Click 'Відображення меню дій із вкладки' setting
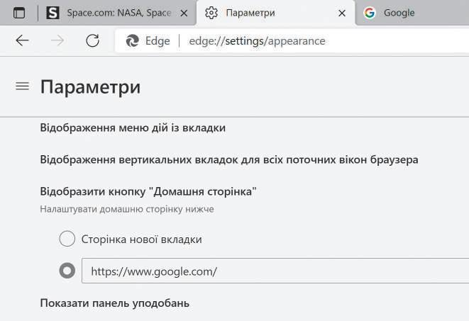 133,128
